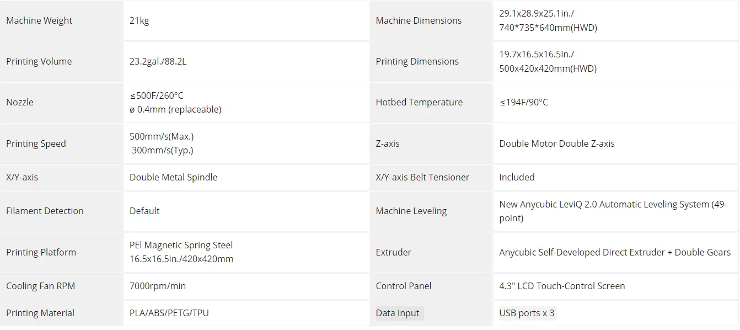The image size is (740, 330).
Task: Click the Machine Dimensions label
Action: point(419,21)
